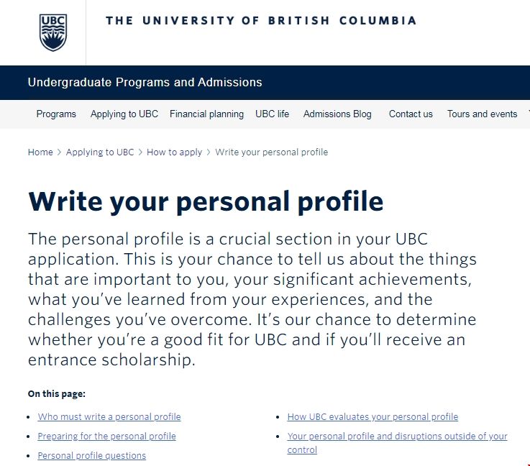Viewport: 530px width, 466px height.
Task: Open the Applying to UBC menu
Action: pos(124,114)
